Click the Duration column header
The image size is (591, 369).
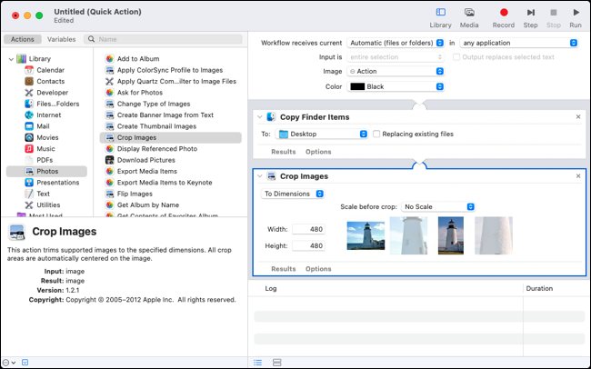pyautogui.click(x=539, y=289)
